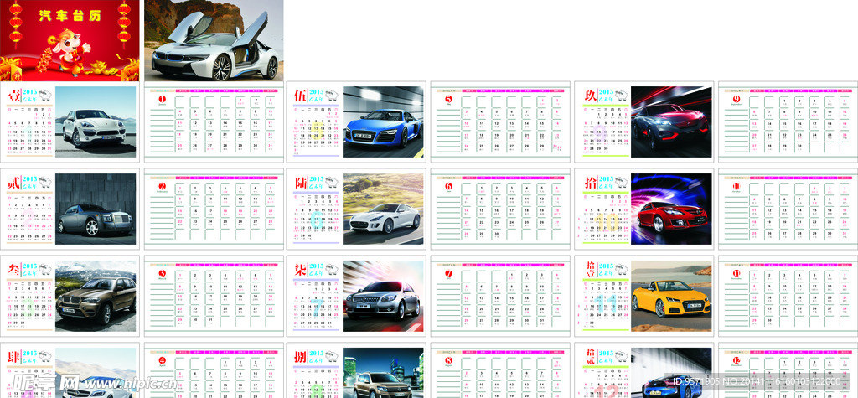Click the red circle 3 on the March grid page
The height and width of the screenshot is (398, 858).
click(162, 273)
